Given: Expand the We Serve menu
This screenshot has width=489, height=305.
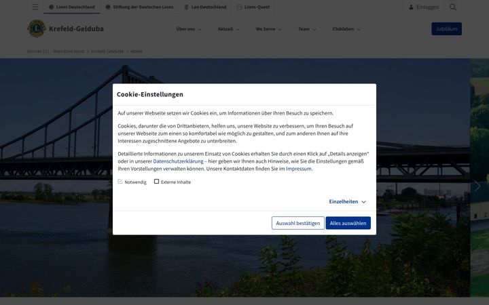Looking at the screenshot, I should coord(269,29).
